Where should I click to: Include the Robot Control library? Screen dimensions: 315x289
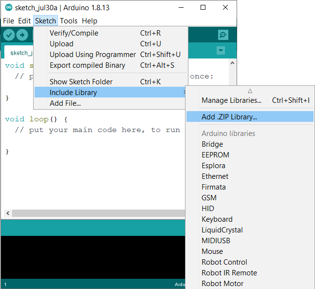250,262
